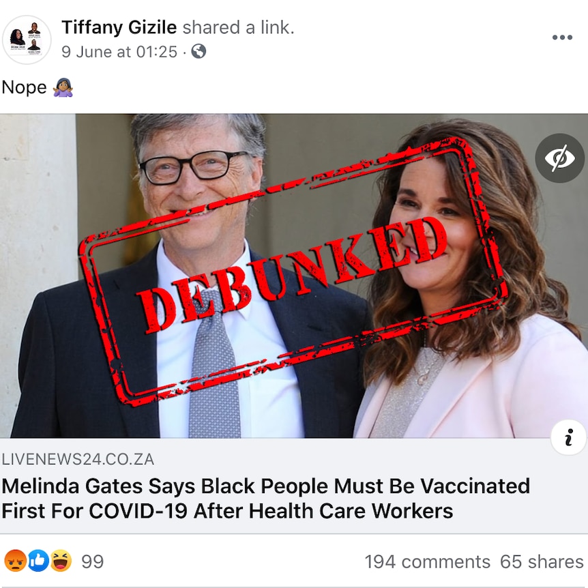
Task: Click the 'shared a link.' text
Action: point(238,27)
